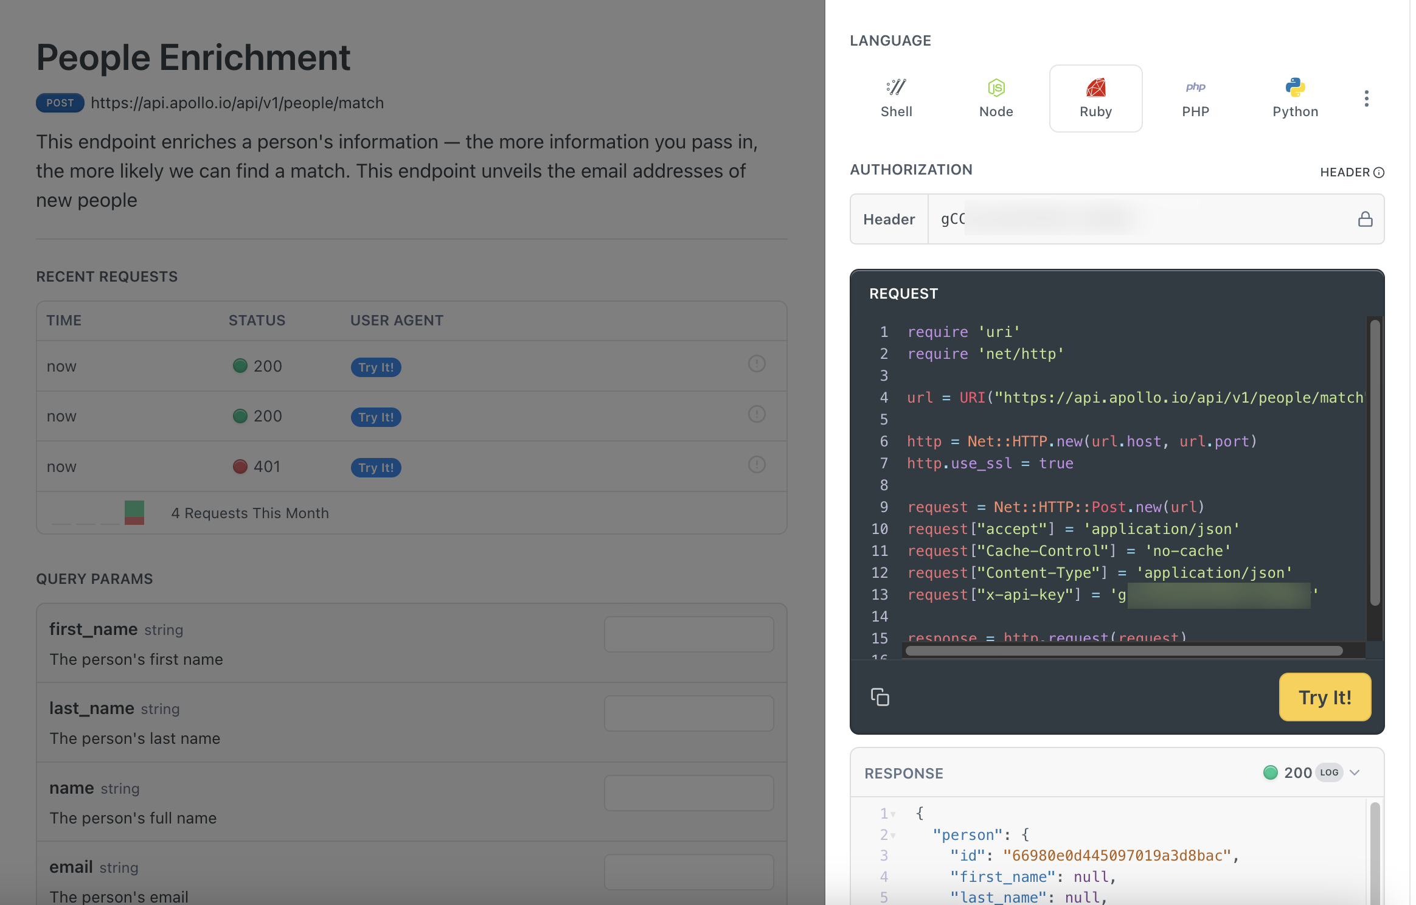The image size is (1416, 905).
Task: Click the green status dot of the first 200 request
Action: (240, 366)
